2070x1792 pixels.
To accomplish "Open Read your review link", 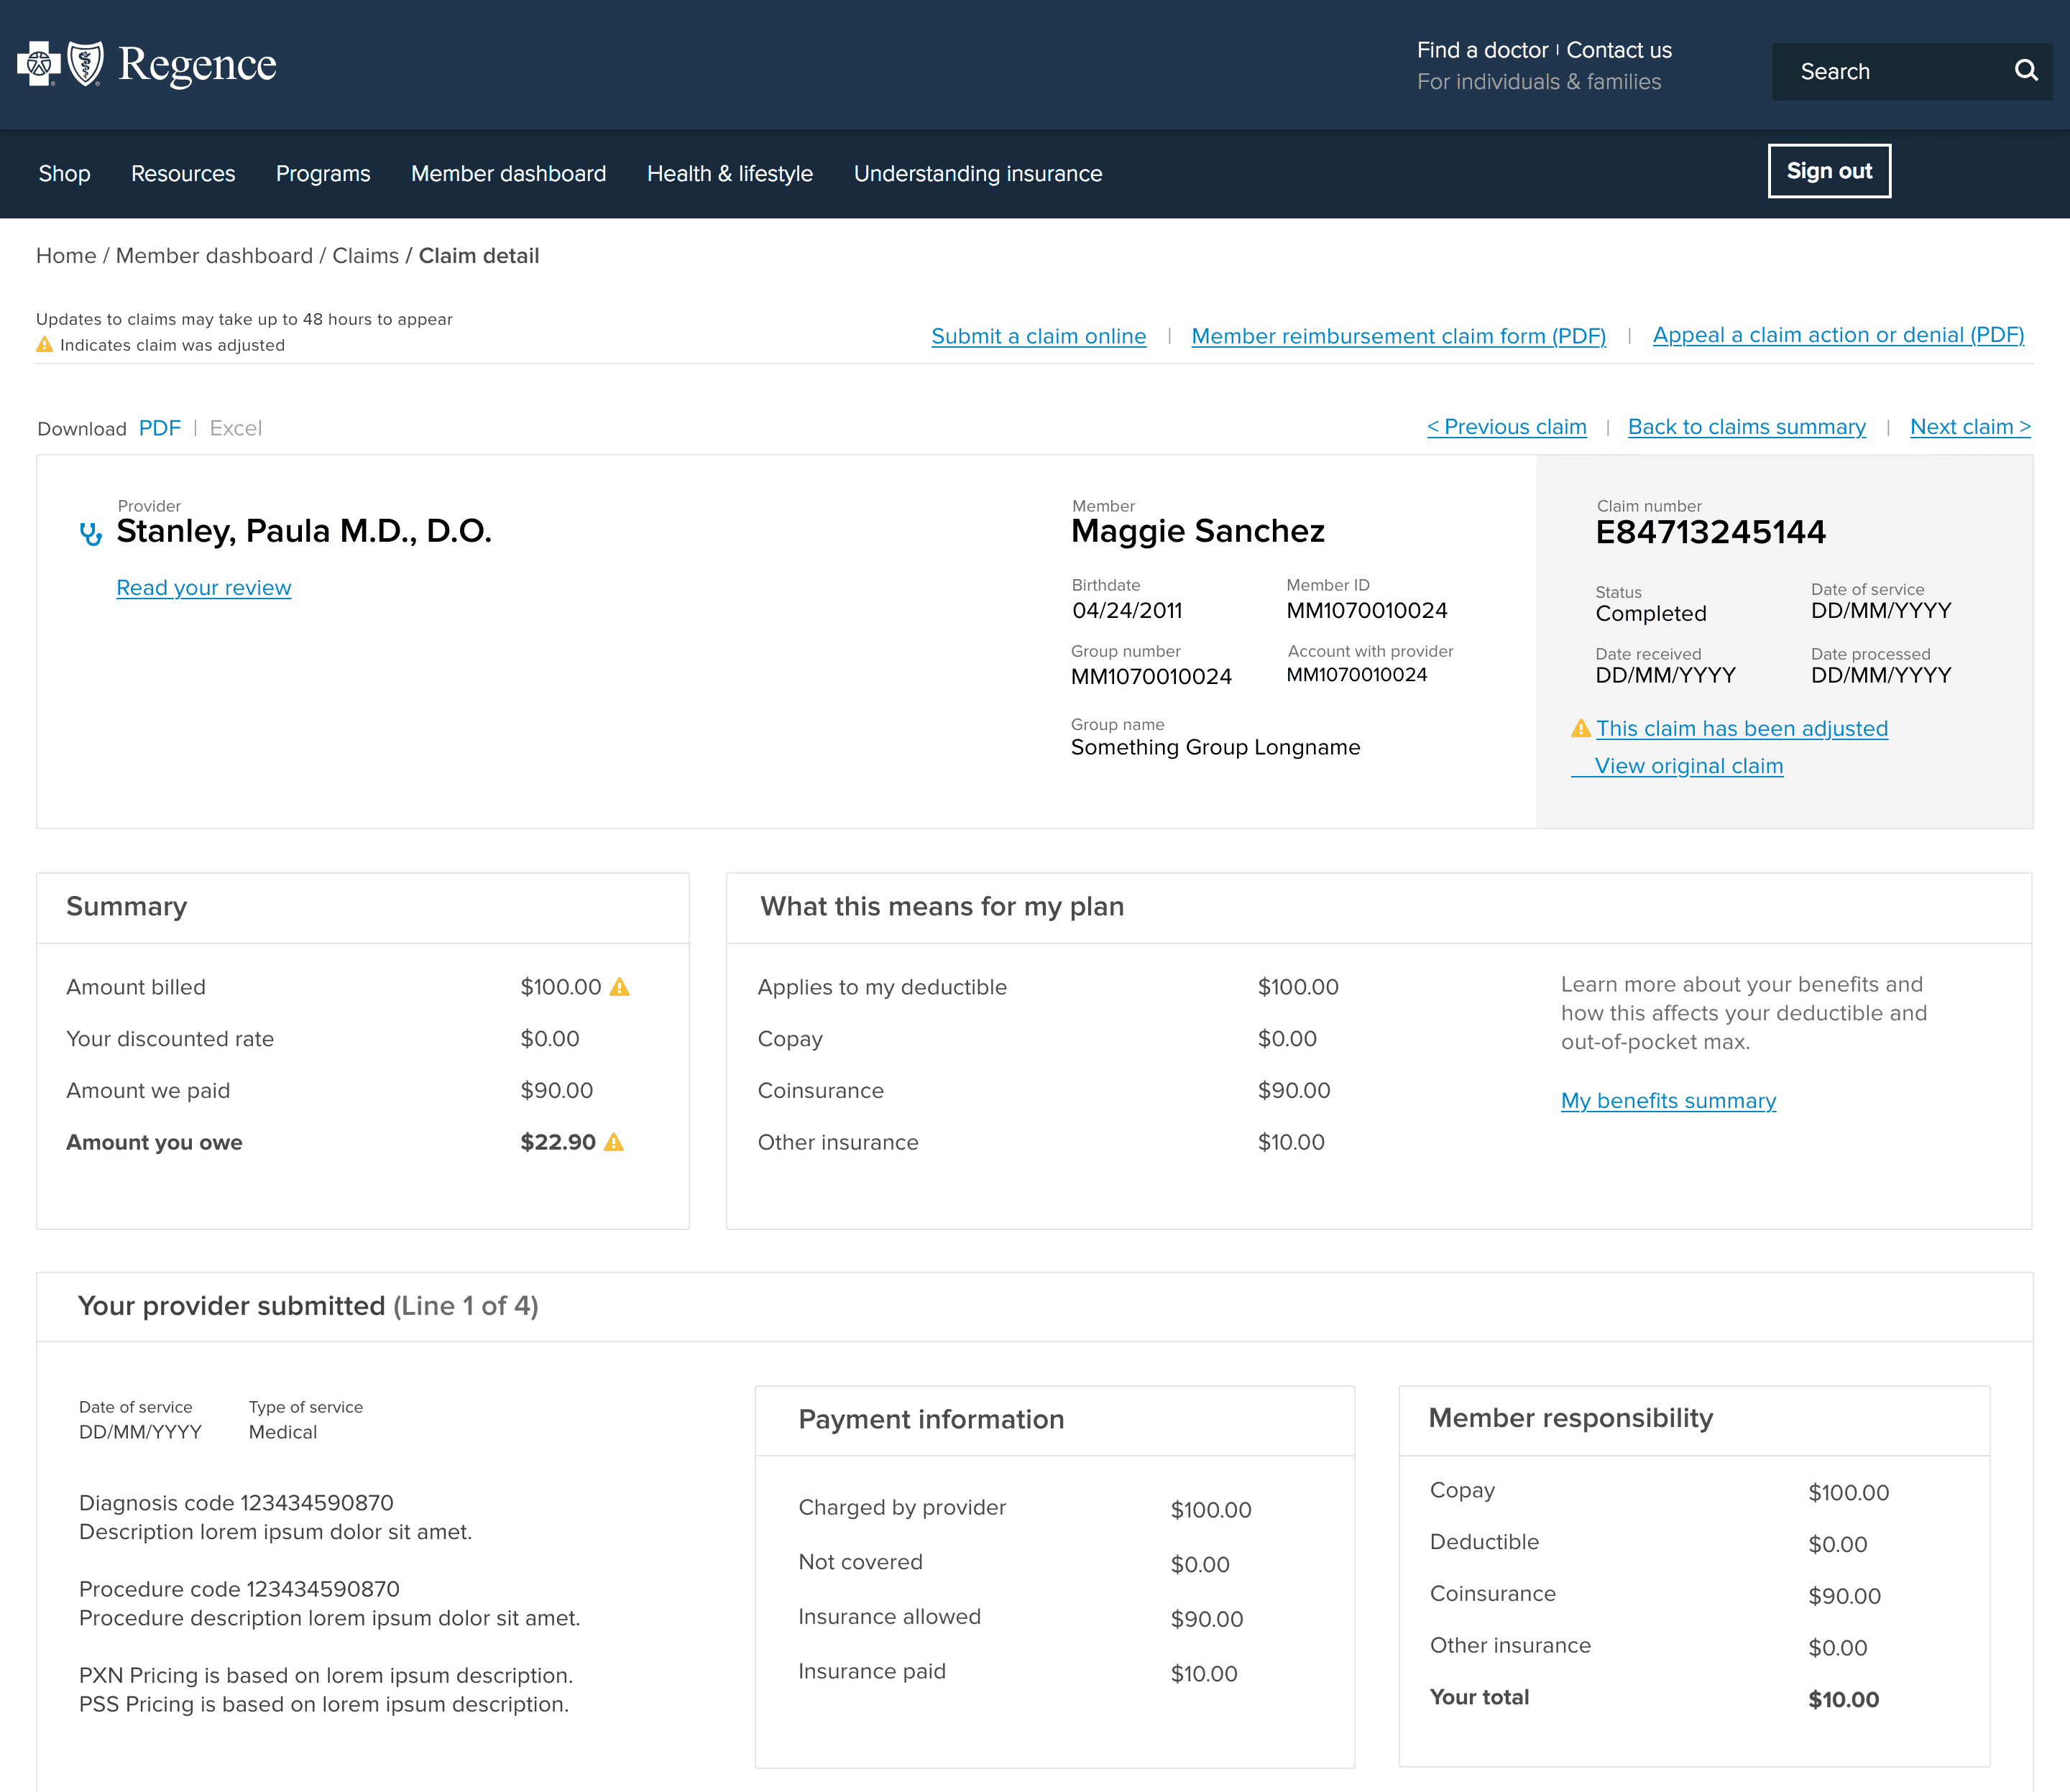I will 204,588.
